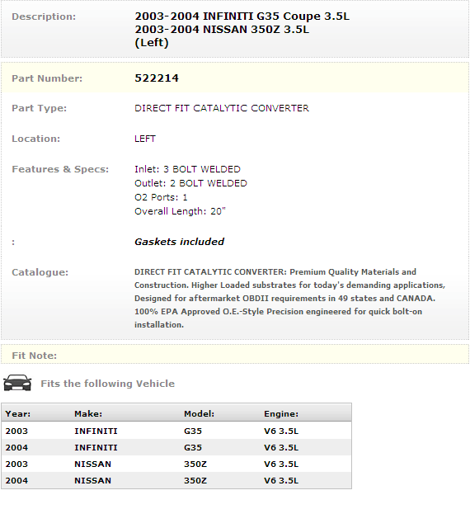Click the car icon beside Fits the following Vehicle
Image resolution: width=470 pixels, height=528 pixels.
(x=17, y=383)
